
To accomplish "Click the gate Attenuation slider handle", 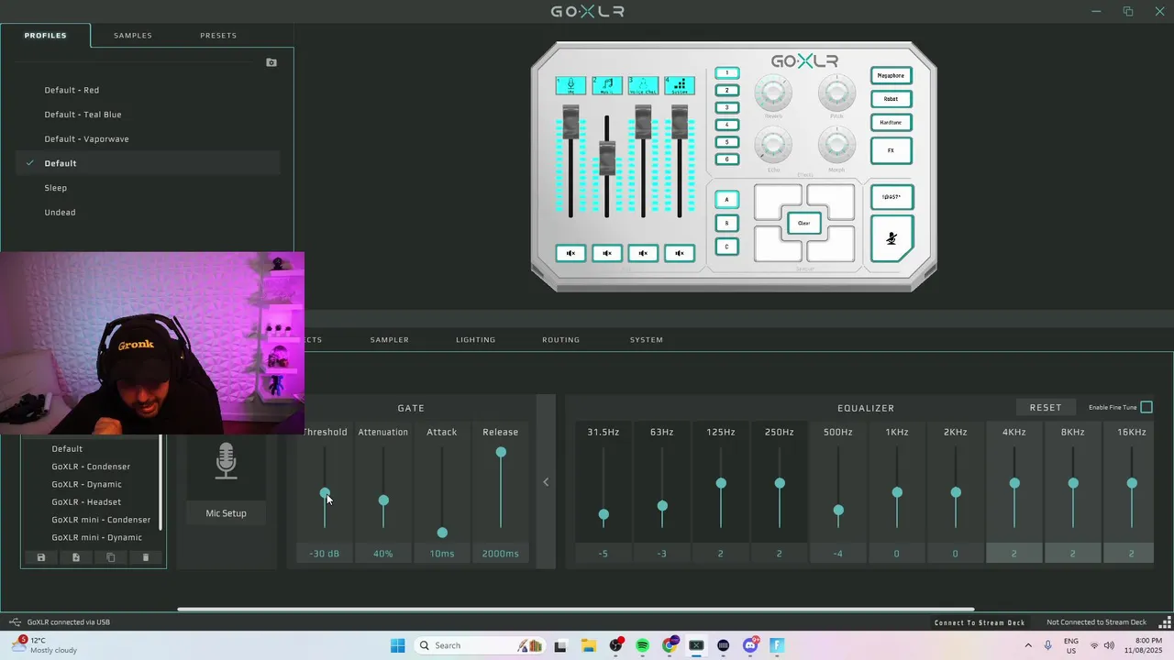I will [x=383, y=500].
